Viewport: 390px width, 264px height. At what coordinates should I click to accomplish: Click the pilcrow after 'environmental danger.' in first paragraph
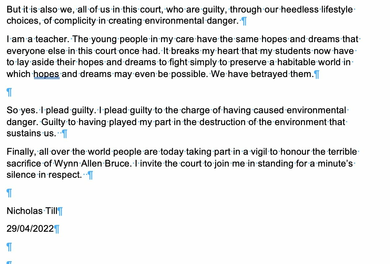click(x=244, y=22)
